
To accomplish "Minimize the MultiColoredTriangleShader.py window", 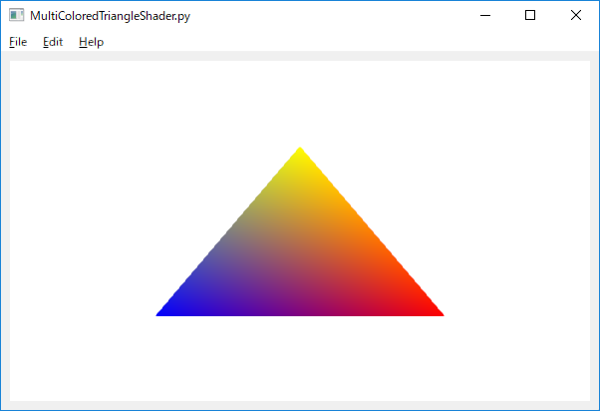I will 485,15.
